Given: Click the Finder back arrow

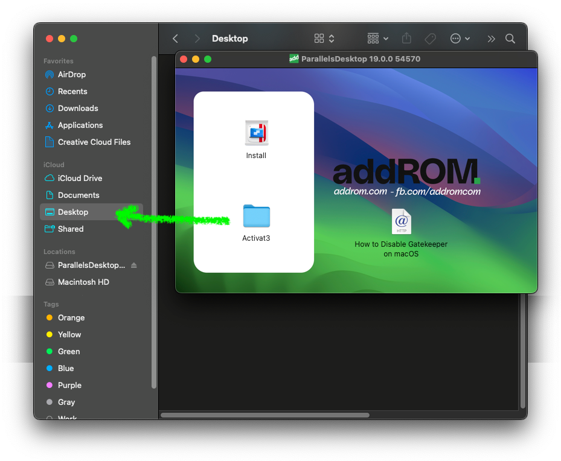Looking at the screenshot, I should tap(175, 39).
